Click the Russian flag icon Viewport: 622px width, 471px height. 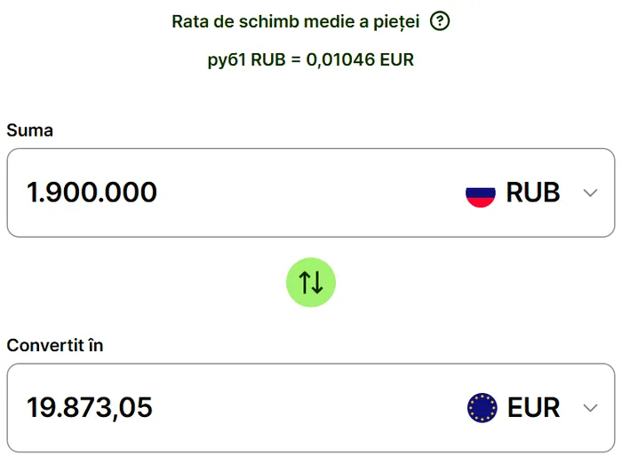pyautogui.click(x=481, y=192)
